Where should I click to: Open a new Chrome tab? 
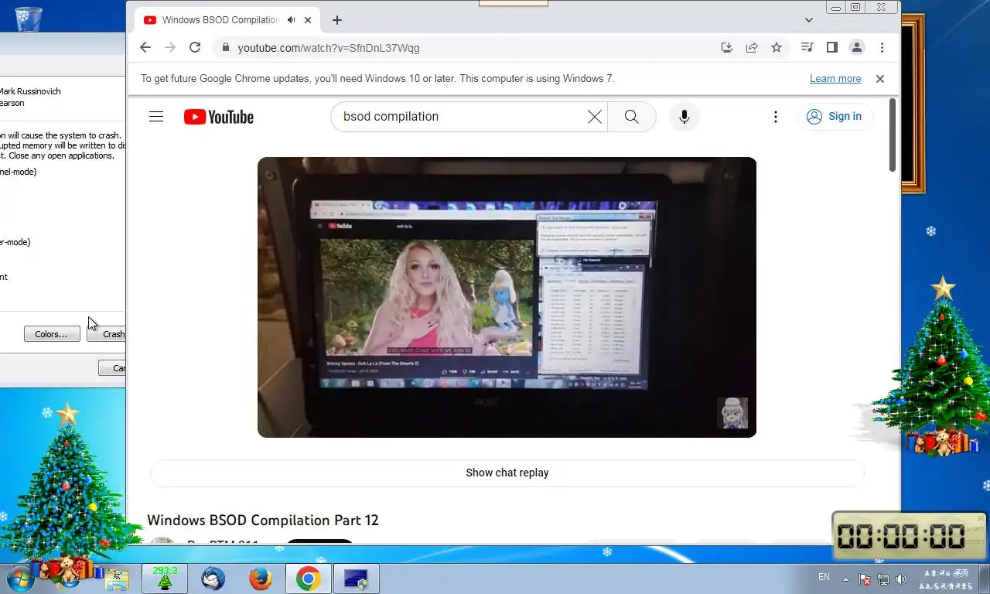point(336,20)
